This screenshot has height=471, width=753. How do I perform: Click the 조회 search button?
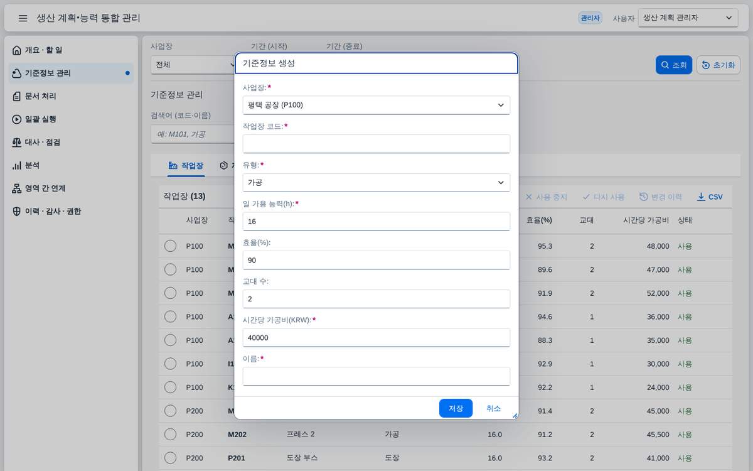click(674, 65)
